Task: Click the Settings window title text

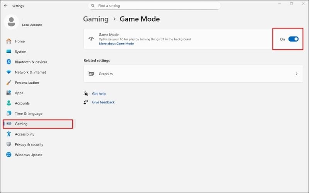Action: [18, 6]
